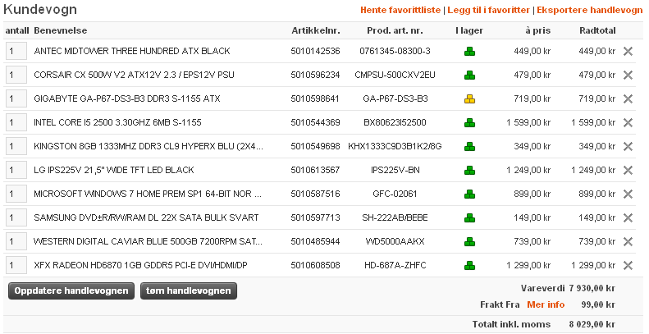Open the Mer info shipping link
649x334 pixels.
coord(546,304)
